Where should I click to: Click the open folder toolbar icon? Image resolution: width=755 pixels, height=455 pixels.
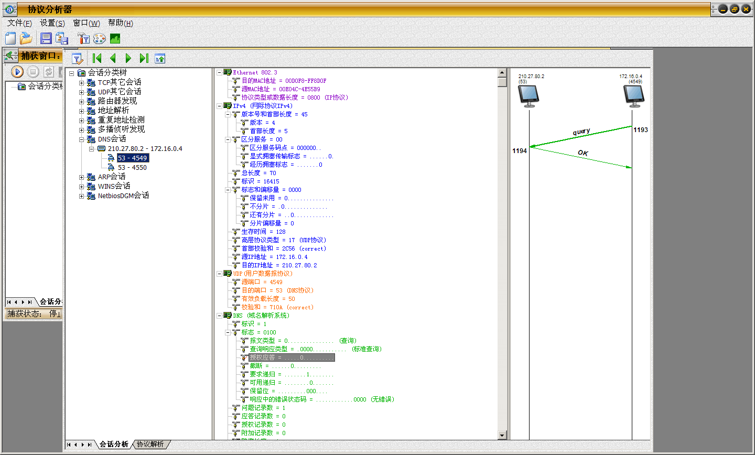tap(26, 38)
